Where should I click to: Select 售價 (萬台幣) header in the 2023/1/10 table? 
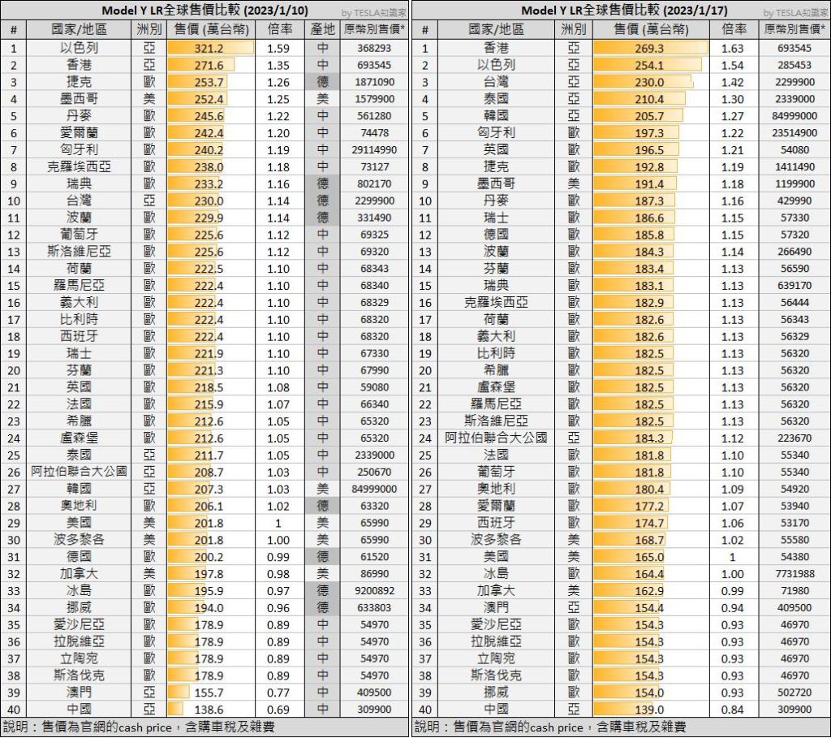pyautogui.click(x=210, y=29)
